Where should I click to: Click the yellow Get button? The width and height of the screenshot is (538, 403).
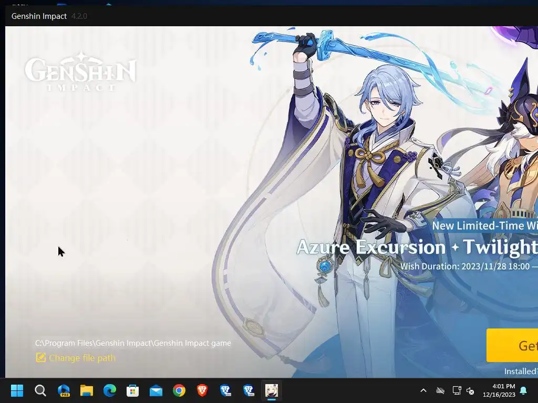point(512,345)
